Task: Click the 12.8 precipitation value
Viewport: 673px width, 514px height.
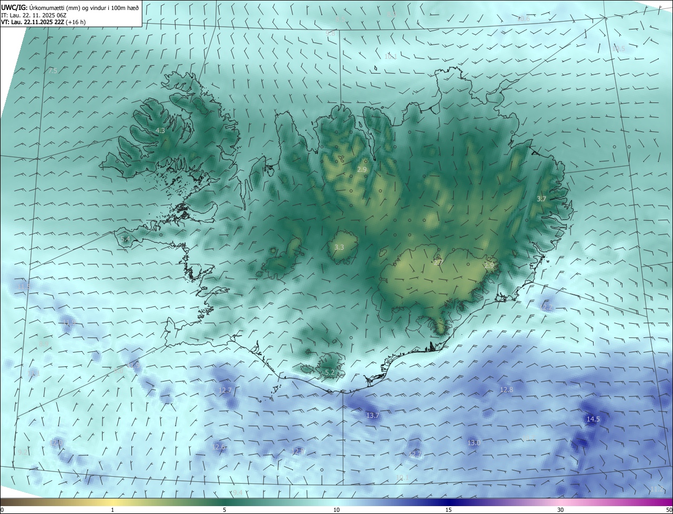Action: [x=506, y=389]
